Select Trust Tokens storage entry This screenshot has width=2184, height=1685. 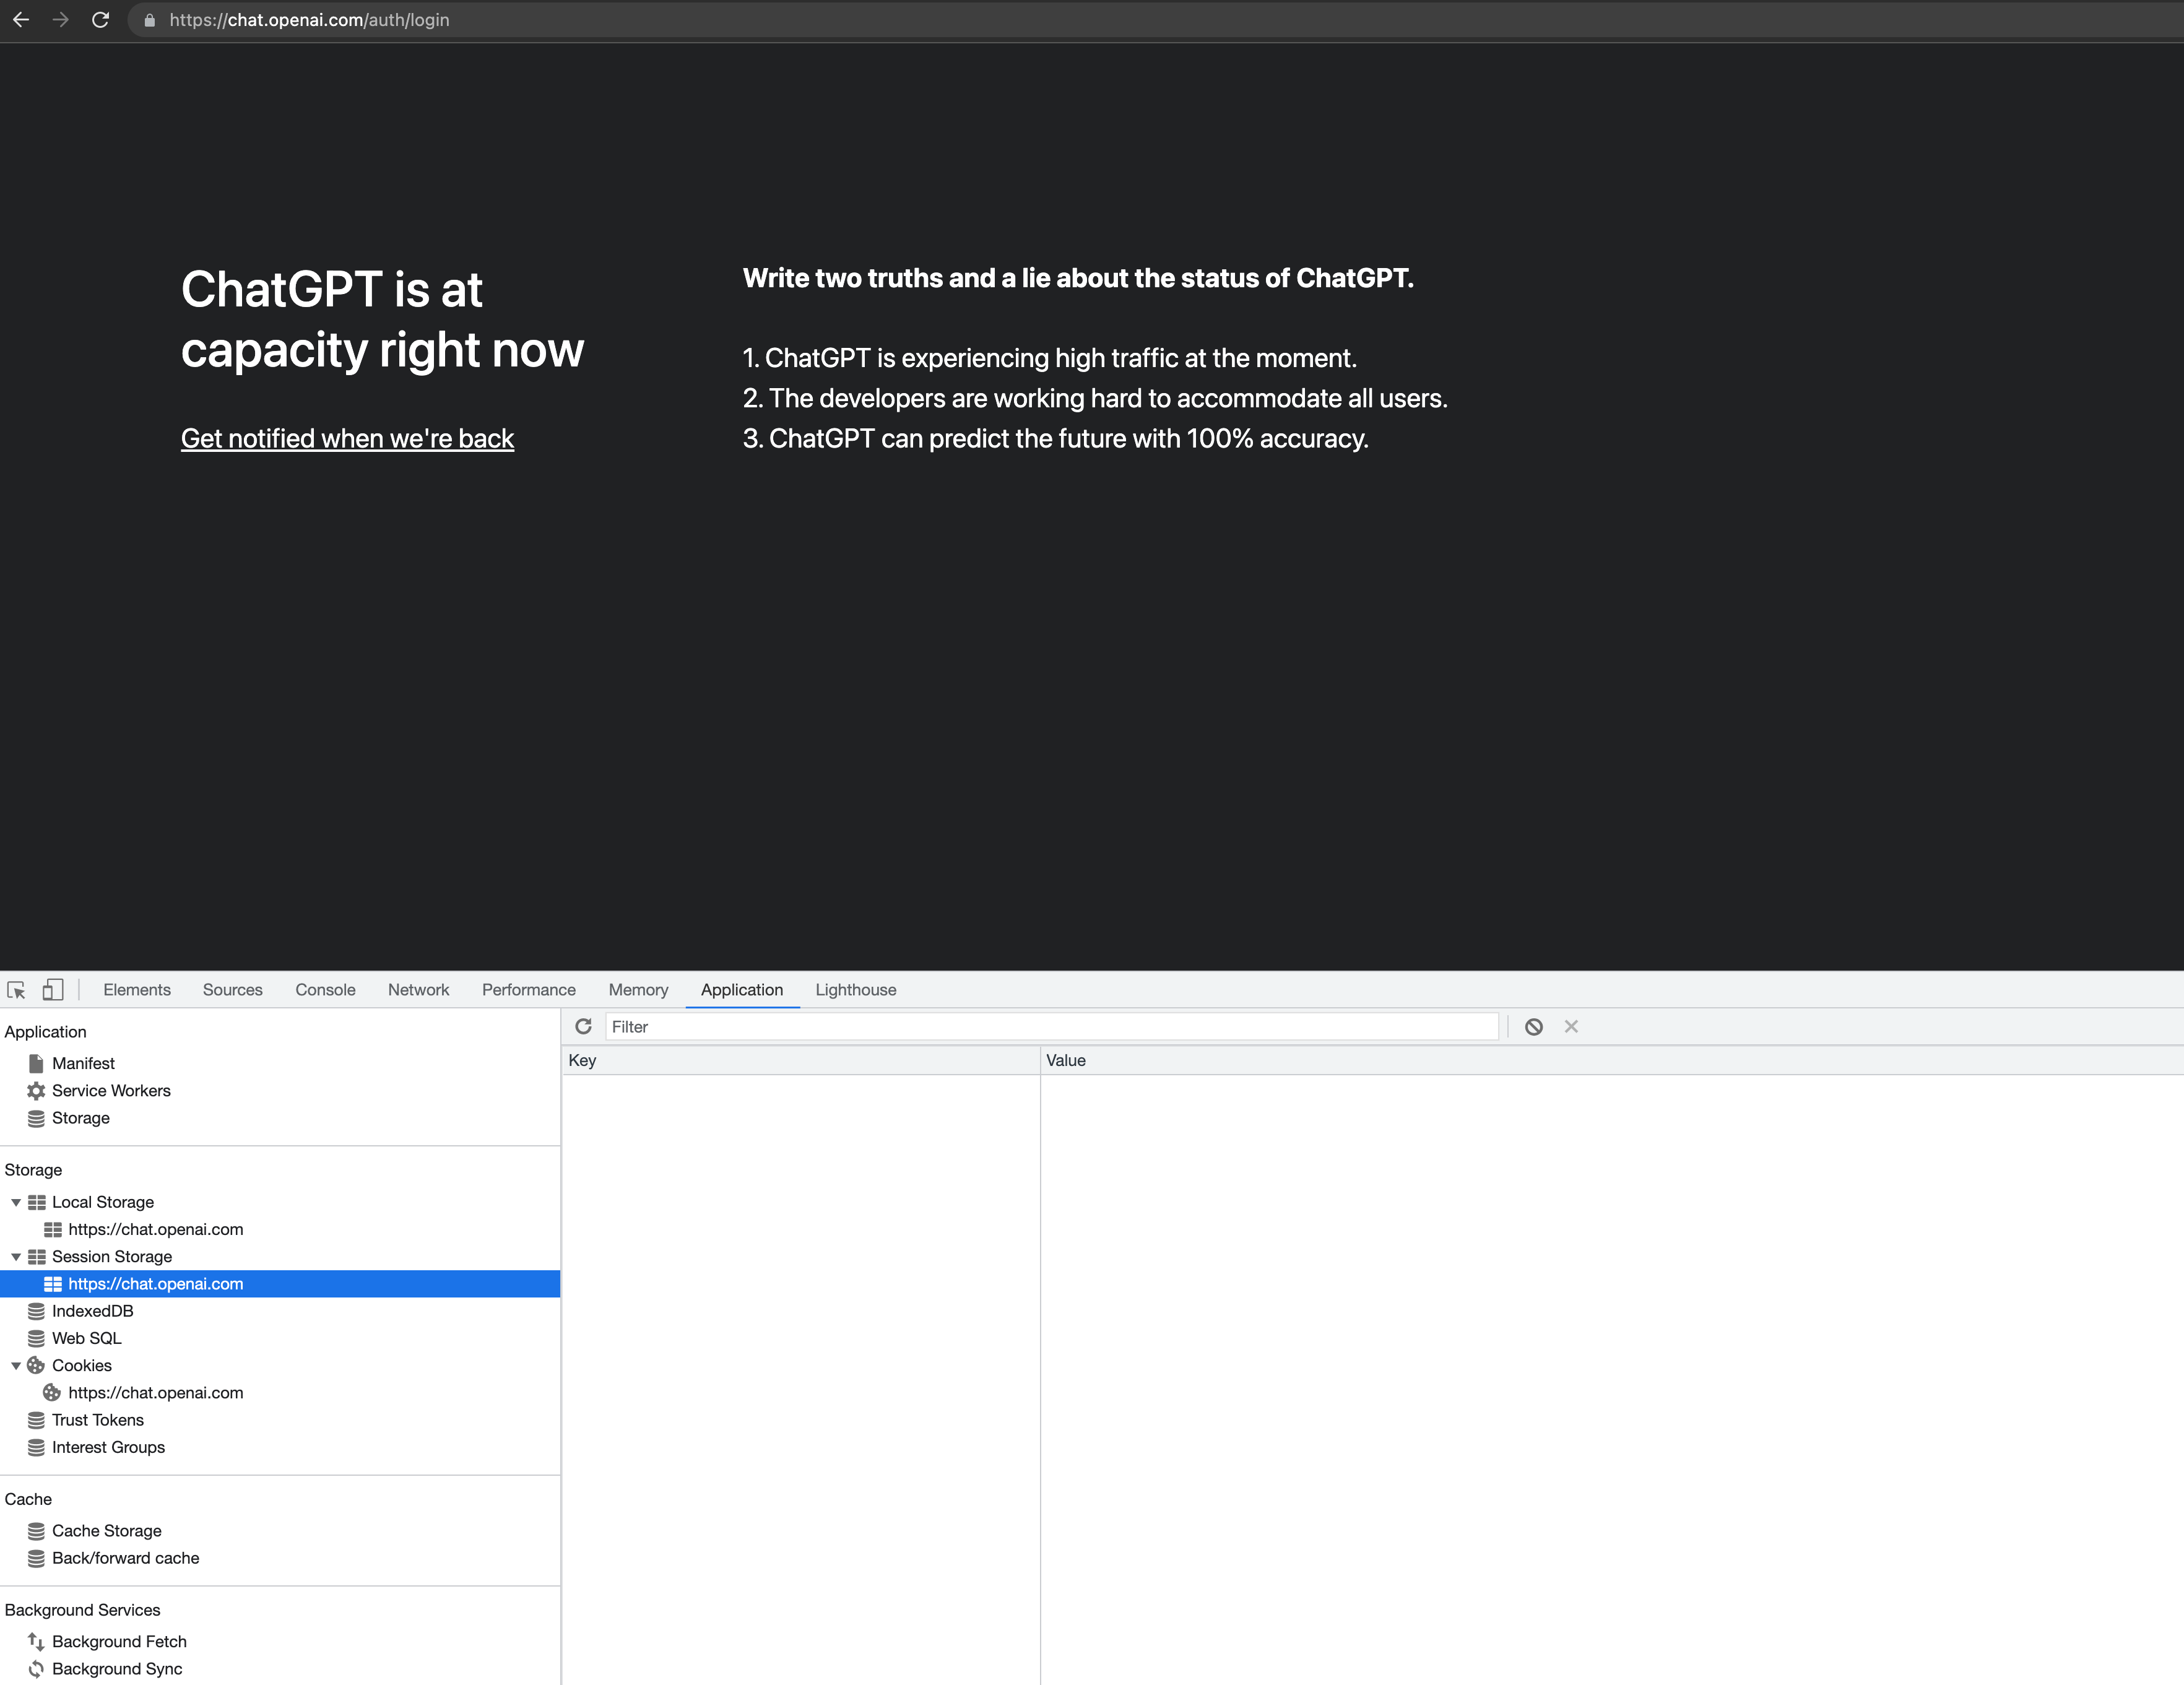(98, 1419)
